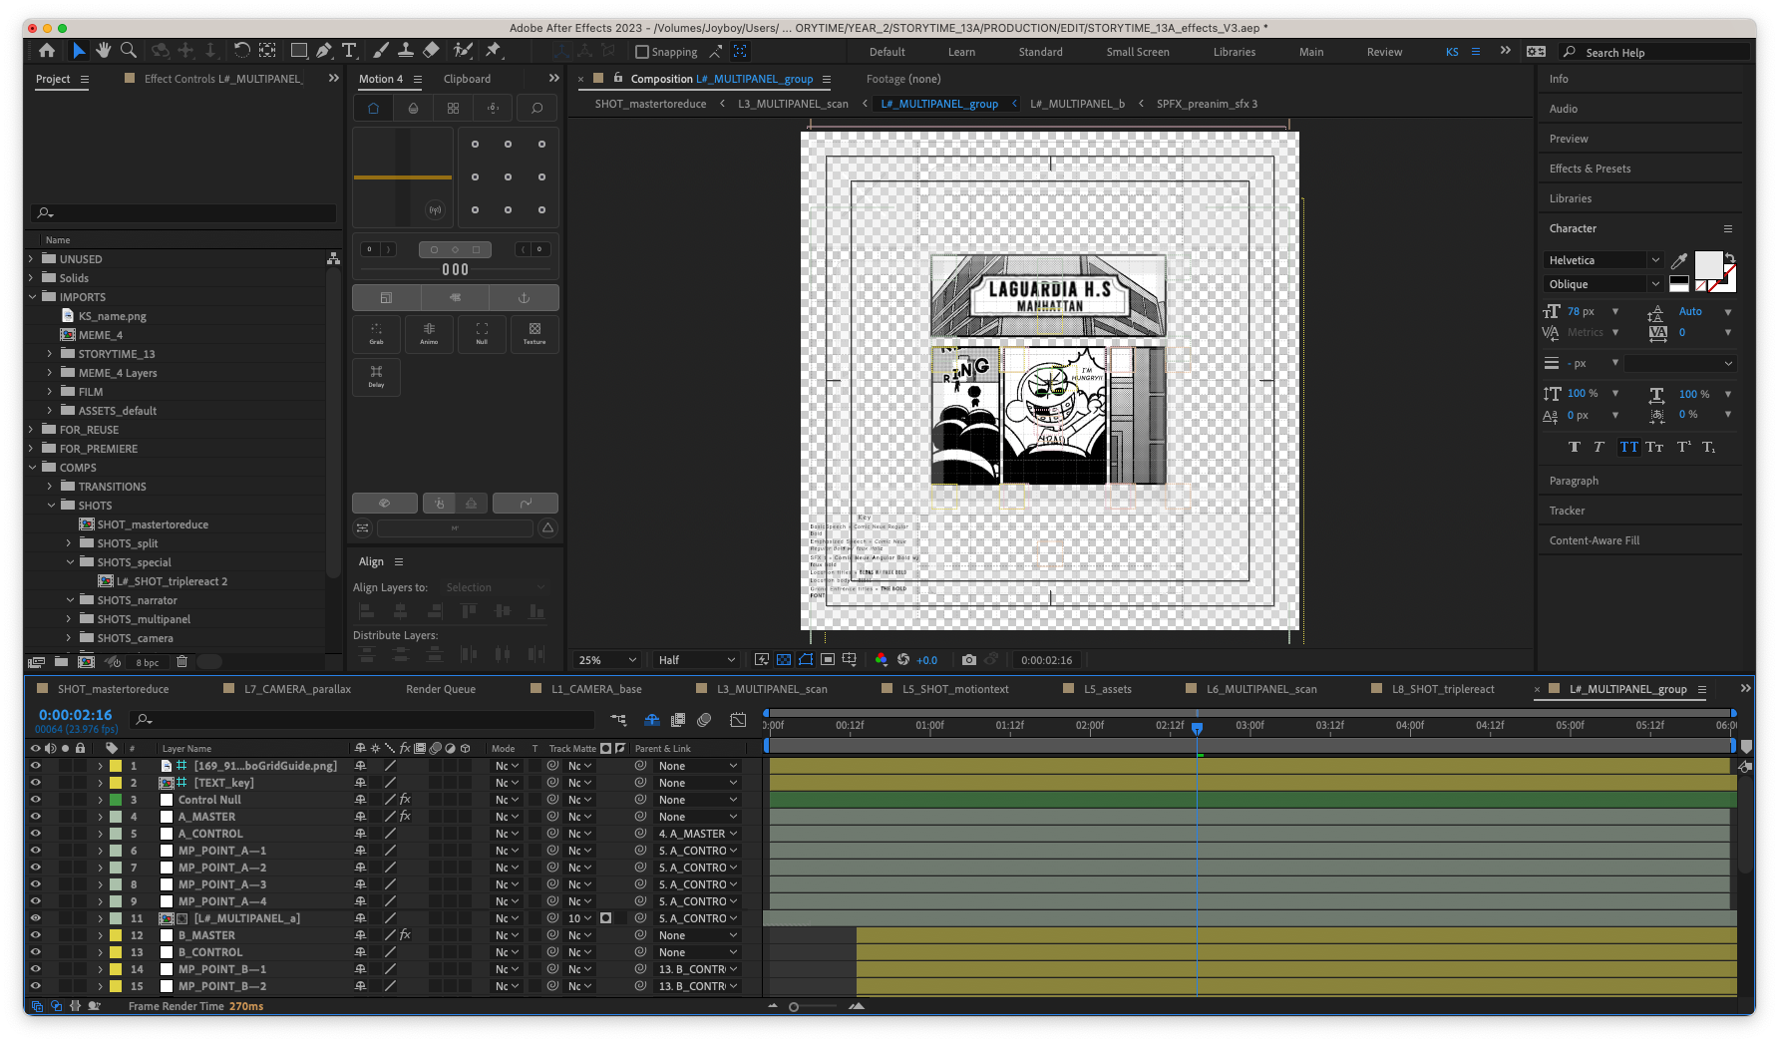Screen dimensions: 1779x1043
Task: Select the Puppet Pin tool
Action: [494, 51]
